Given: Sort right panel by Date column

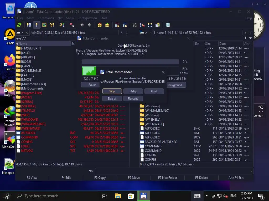Looking at the screenshot, I should coord(231,44).
